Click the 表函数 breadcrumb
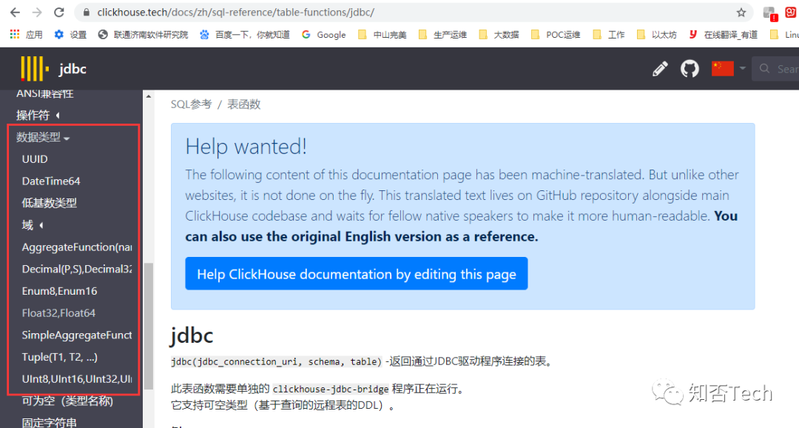799x428 pixels. click(243, 104)
